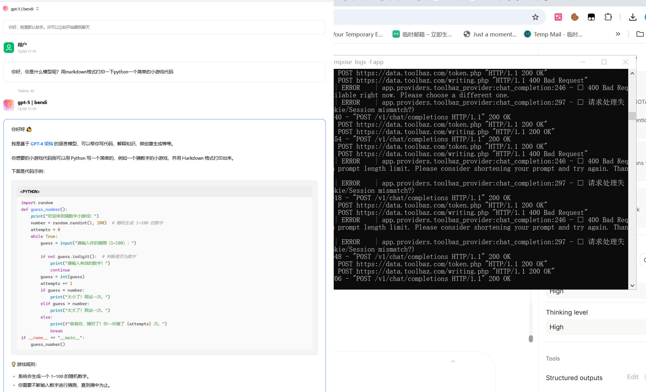Viewport: 646px width, 392px height.
Task: Click the green user avatar icon
Action: [9, 48]
